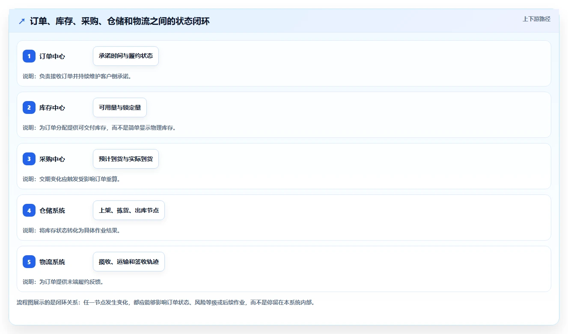568x334 pixels.
Task: Click the 采购中心 node name
Action: pos(52,159)
